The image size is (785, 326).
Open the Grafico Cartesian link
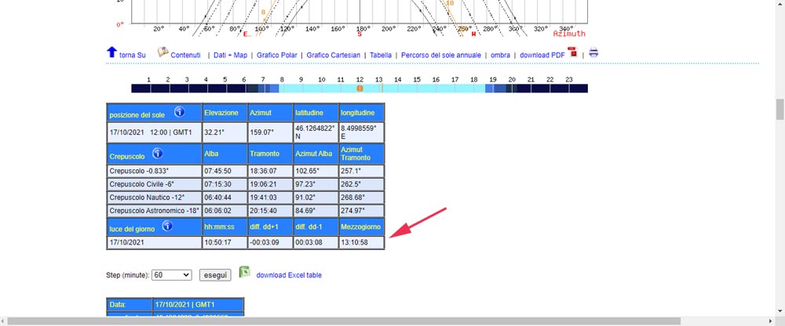pyautogui.click(x=334, y=56)
